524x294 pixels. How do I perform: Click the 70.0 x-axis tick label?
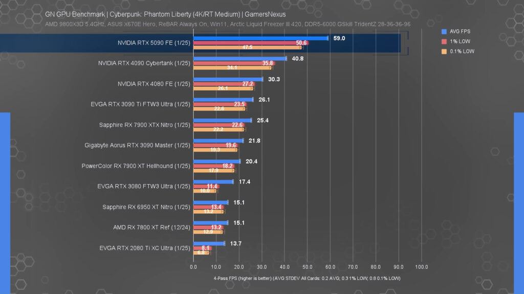tap(353, 267)
